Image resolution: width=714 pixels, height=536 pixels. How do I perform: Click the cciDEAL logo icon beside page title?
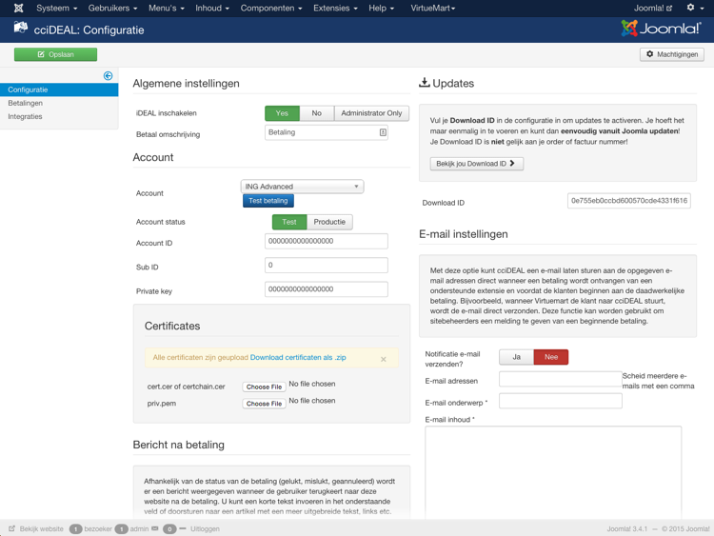pyautogui.click(x=20, y=30)
